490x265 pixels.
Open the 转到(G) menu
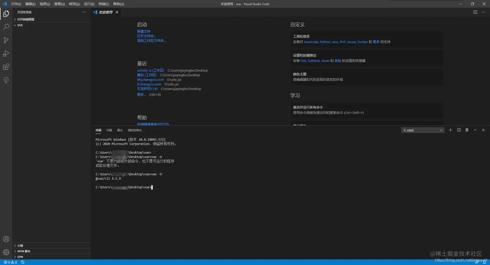(74, 4)
